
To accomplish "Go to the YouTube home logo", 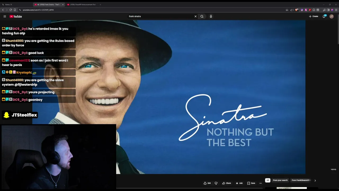I will [16, 16].
